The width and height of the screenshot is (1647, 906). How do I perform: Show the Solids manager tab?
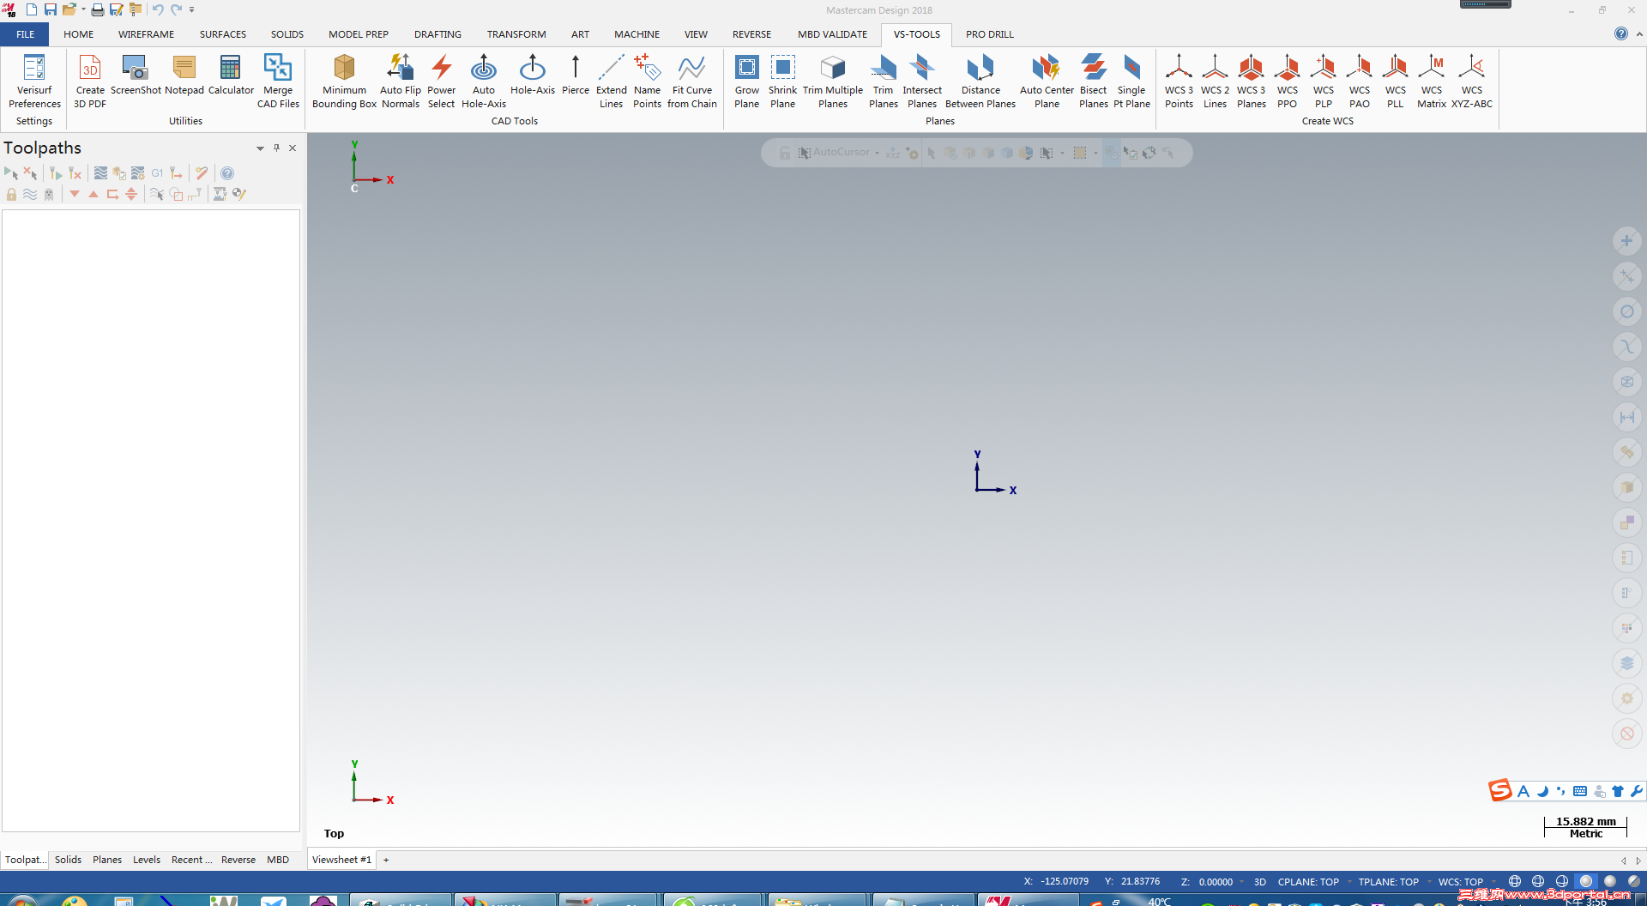tap(68, 860)
